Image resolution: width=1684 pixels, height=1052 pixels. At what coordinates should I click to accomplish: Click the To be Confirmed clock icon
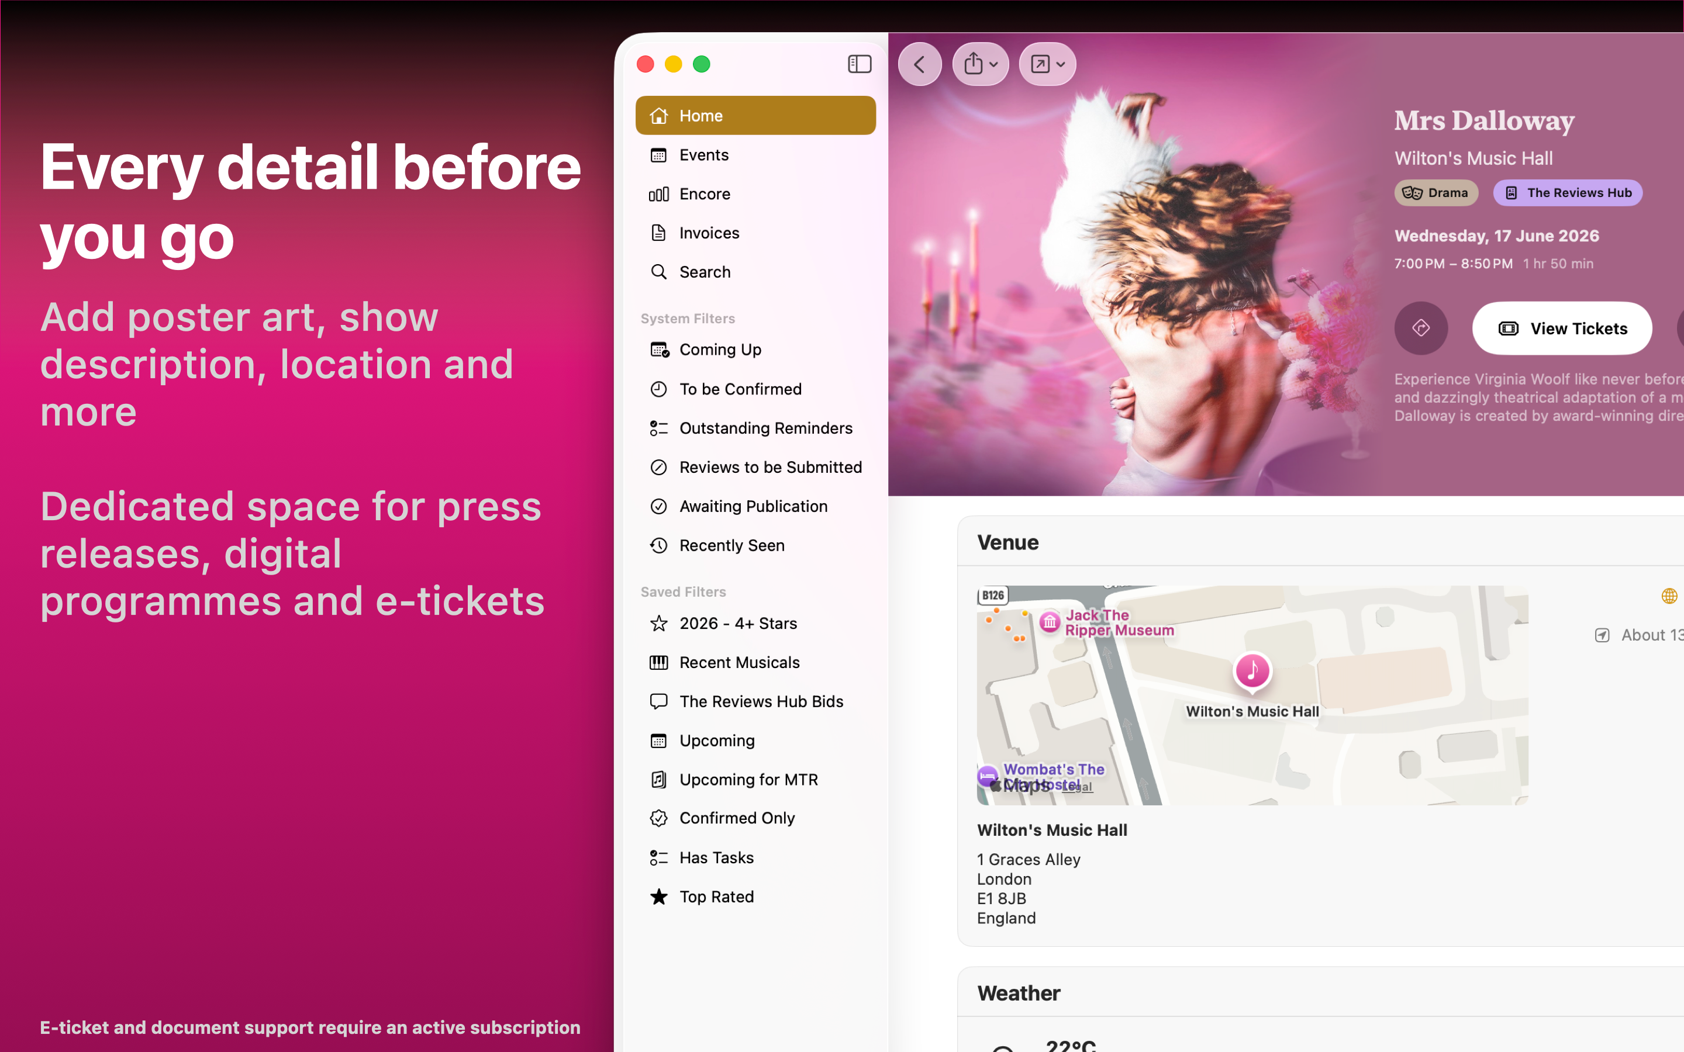point(658,389)
